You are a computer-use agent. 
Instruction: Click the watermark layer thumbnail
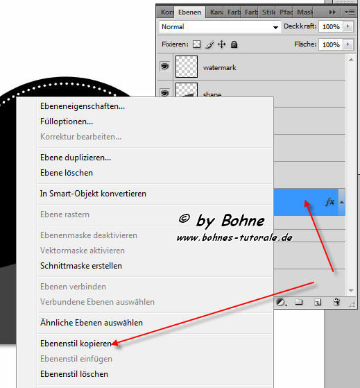click(x=187, y=67)
